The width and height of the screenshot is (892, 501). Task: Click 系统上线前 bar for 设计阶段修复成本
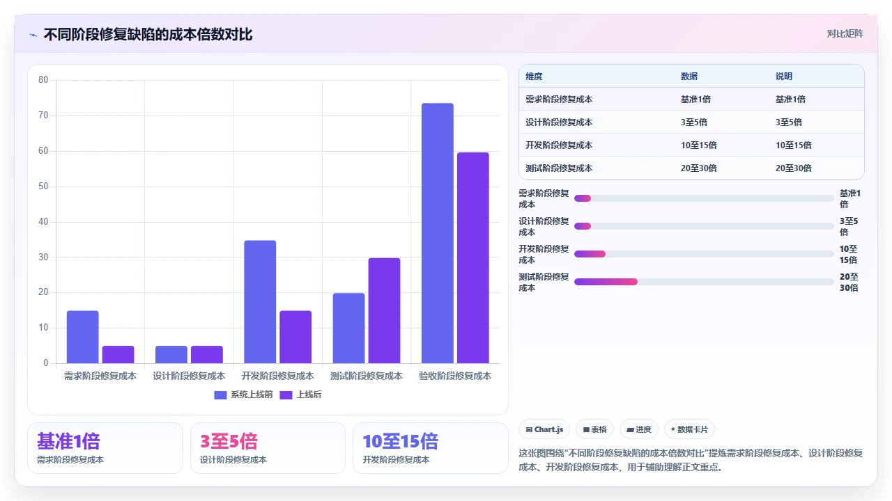(171, 355)
